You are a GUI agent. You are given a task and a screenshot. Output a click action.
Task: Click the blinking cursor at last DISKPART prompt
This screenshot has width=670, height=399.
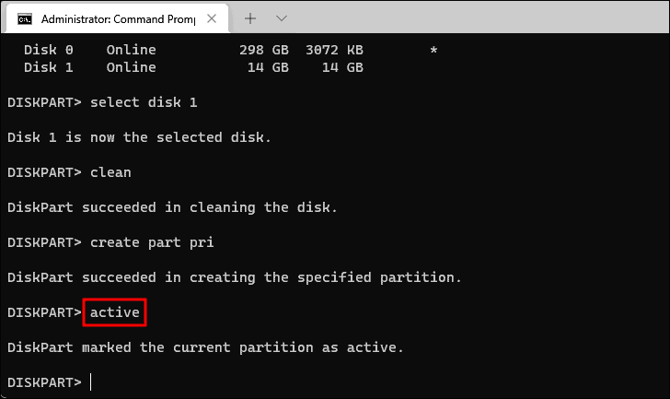90,381
